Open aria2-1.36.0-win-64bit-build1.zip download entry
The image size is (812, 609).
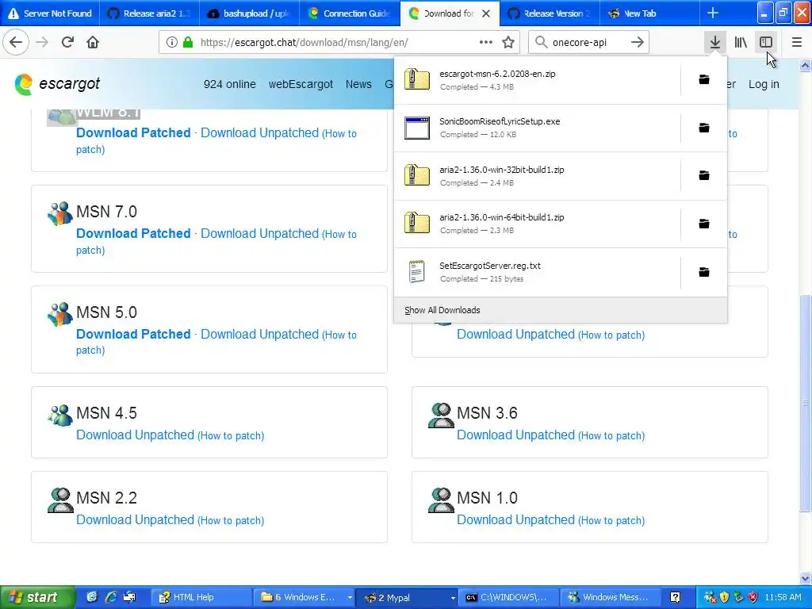coord(537,224)
